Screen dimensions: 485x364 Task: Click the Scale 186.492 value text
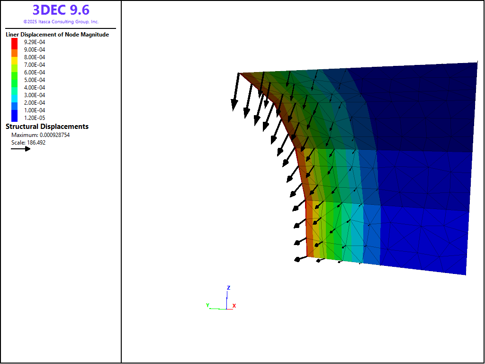pos(28,143)
